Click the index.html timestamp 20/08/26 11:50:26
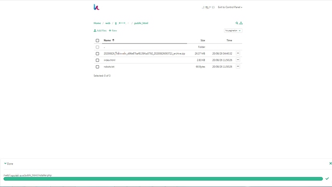This screenshot has width=332, height=187. pyautogui.click(x=222, y=60)
